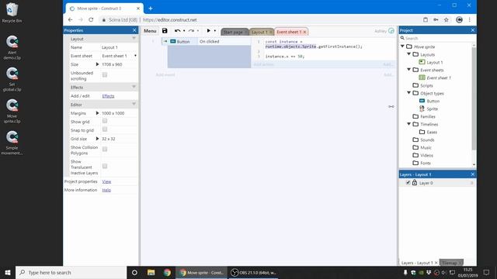Open the More information Help link
The width and height of the screenshot is (497, 279).
(x=106, y=190)
